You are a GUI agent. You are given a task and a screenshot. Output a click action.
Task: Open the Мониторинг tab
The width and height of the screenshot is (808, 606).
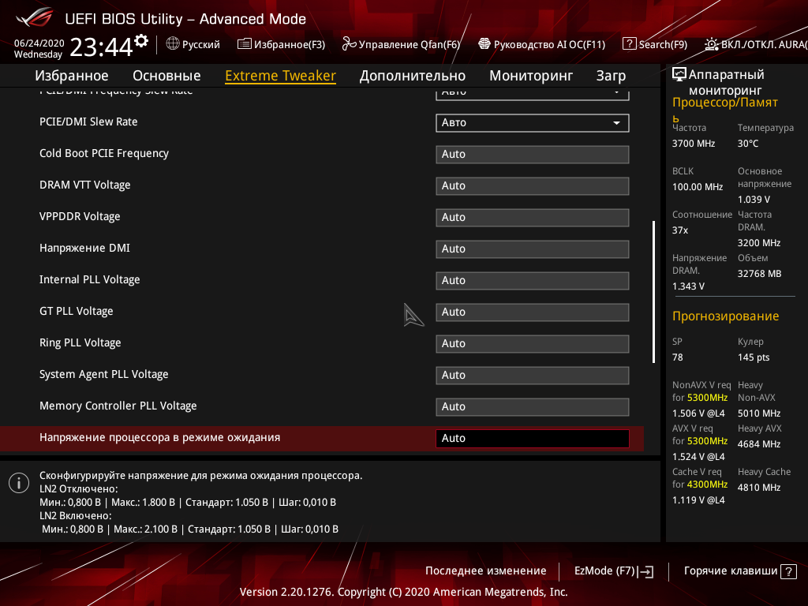[531, 76]
